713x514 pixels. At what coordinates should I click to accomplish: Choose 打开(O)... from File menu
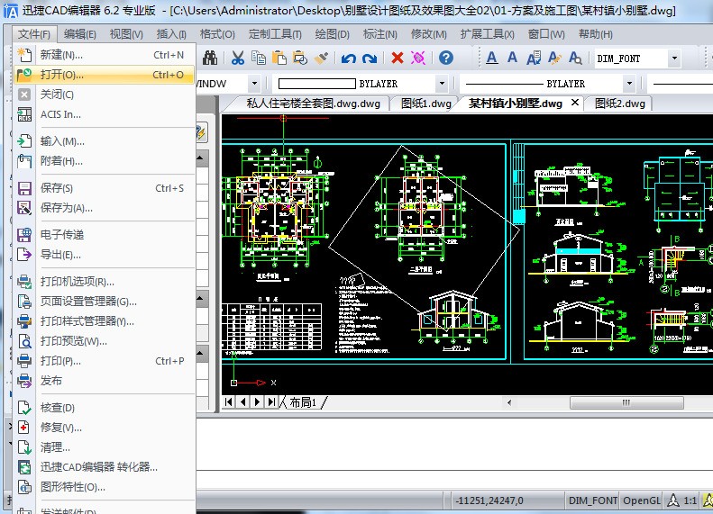click(x=105, y=75)
